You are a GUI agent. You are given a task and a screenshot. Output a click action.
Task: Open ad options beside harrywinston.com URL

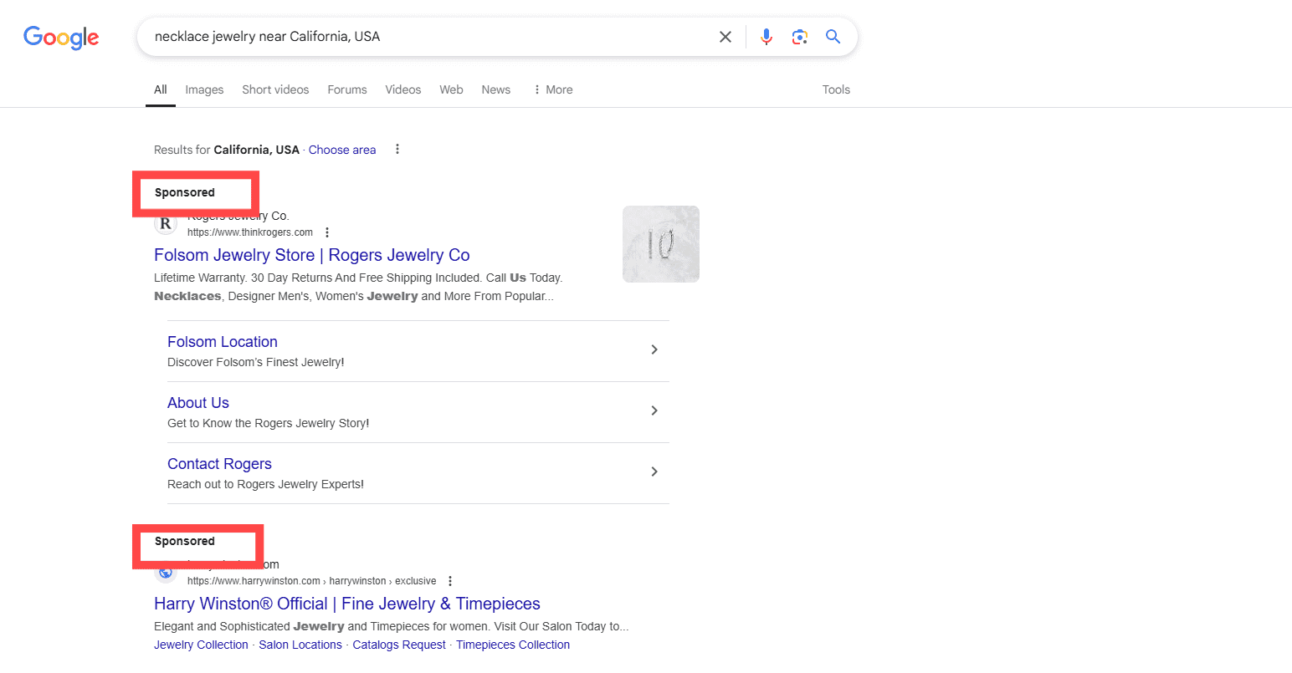click(x=450, y=581)
